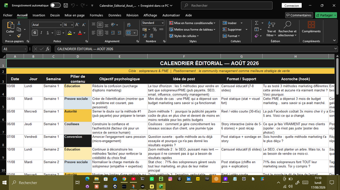This screenshot has height=190, width=340.
Task: Increase font size with the larger A
Action: point(77,25)
